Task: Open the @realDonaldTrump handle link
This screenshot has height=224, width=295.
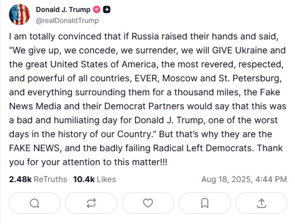Action: point(67,21)
